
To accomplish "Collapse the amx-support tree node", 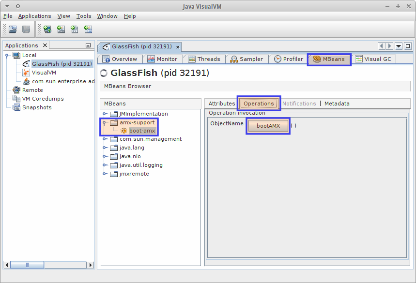I will click(x=105, y=122).
